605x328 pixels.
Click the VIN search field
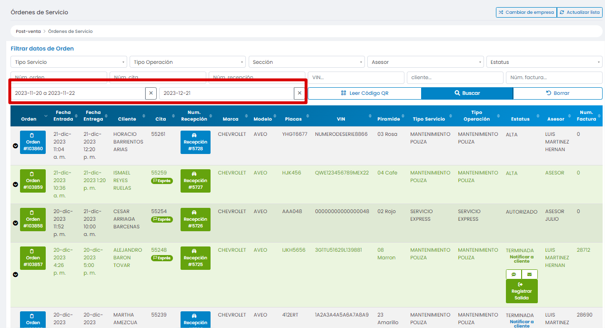point(356,77)
